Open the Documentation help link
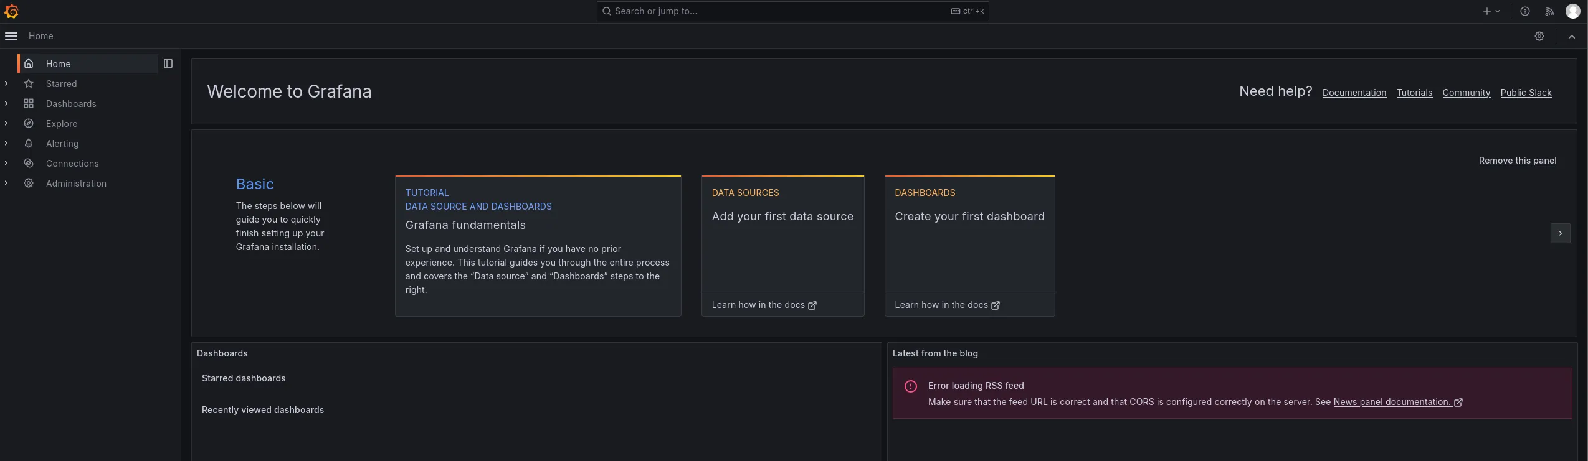 pyautogui.click(x=1354, y=93)
